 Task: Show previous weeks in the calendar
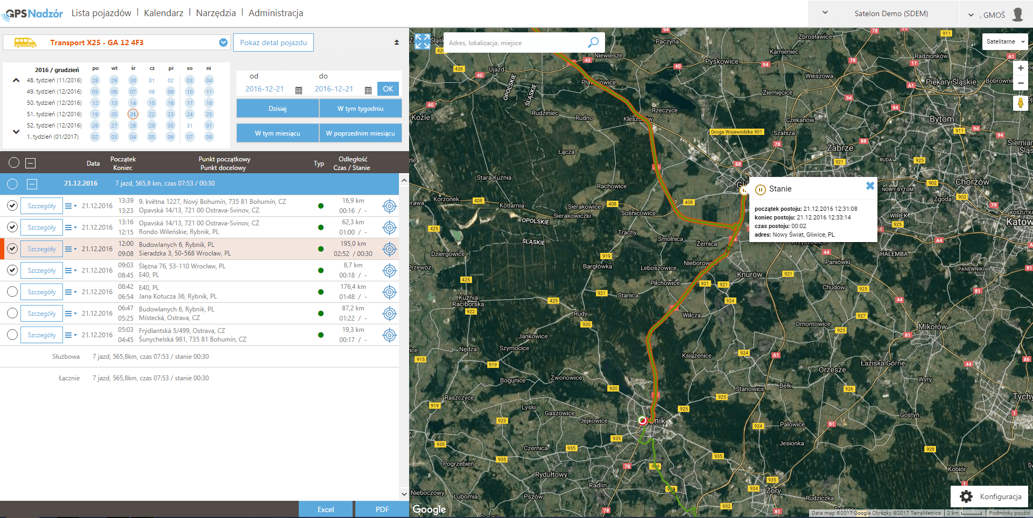click(16, 80)
